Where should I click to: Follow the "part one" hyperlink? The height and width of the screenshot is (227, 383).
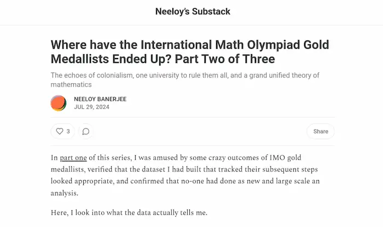[x=73, y=158]
